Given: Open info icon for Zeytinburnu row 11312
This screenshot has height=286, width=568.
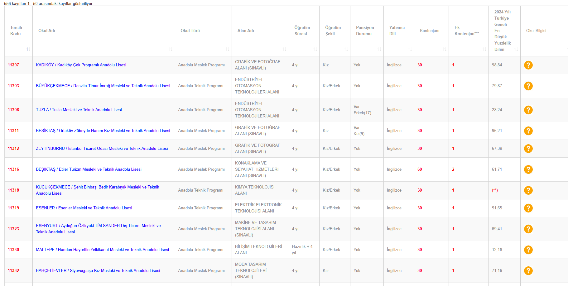Looking at the screenshot, I should pyautogui.click(x=528, y=149).
